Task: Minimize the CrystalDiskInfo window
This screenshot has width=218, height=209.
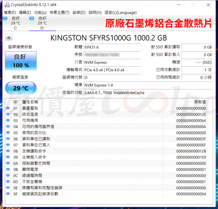Action: 179,5
